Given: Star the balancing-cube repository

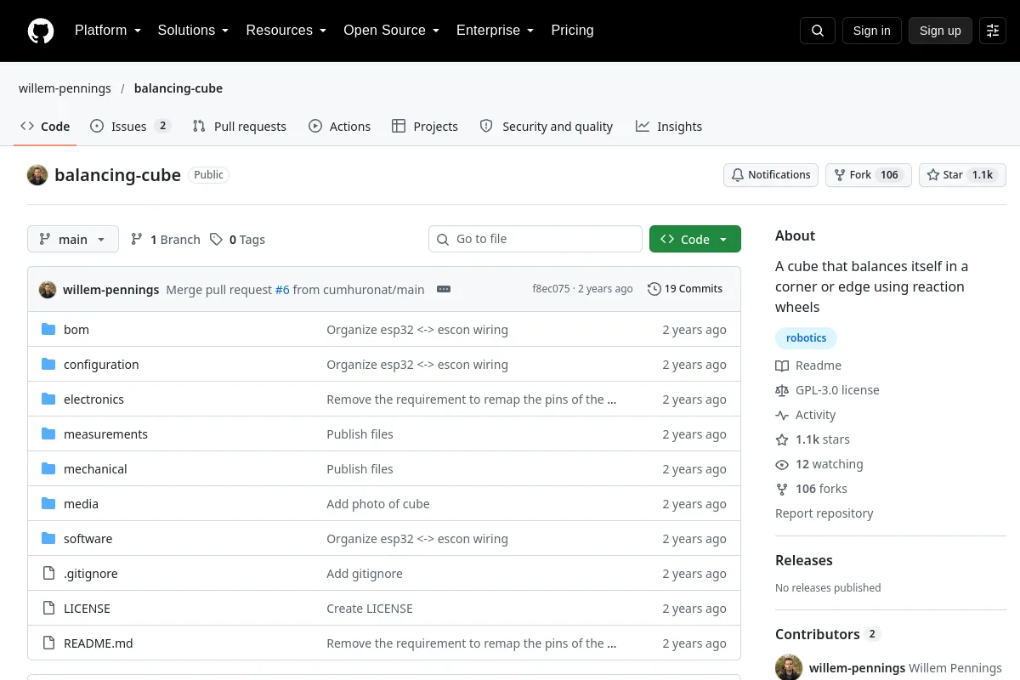Looking at the screenshot, I should [962, 175].
